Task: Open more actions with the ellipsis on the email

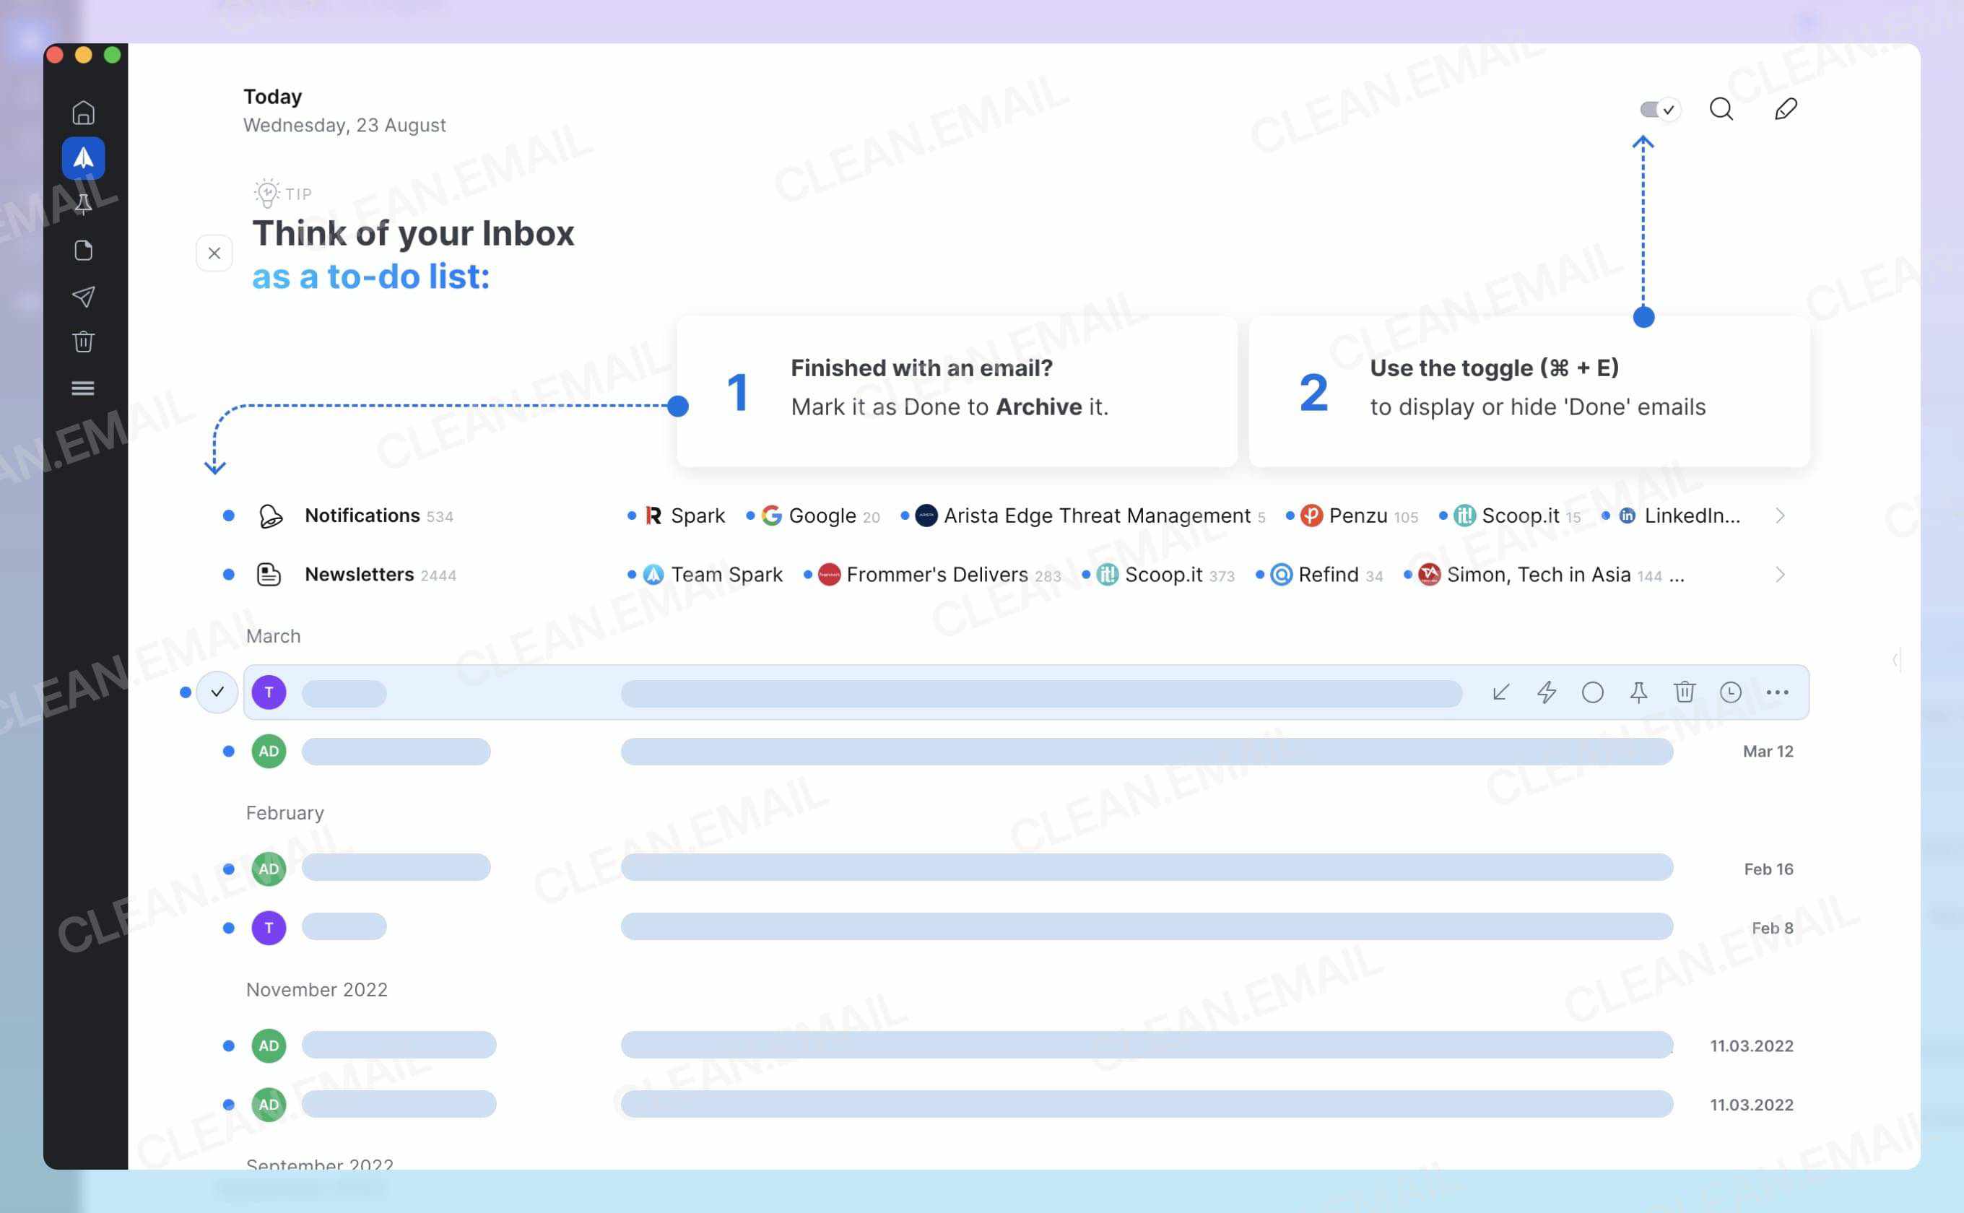Action: (1778, 692)
